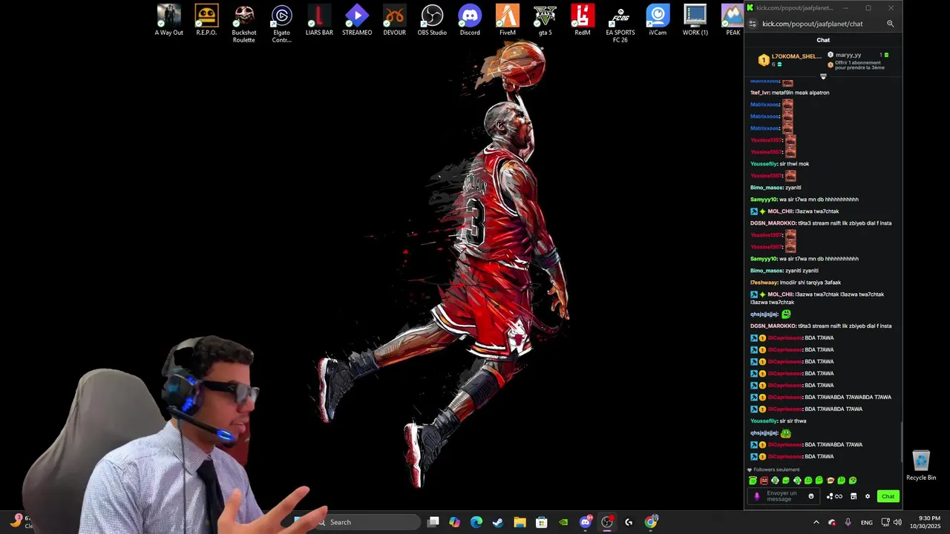
Task: Open Steam from the taskbar
Action: (x=498, y=522)
